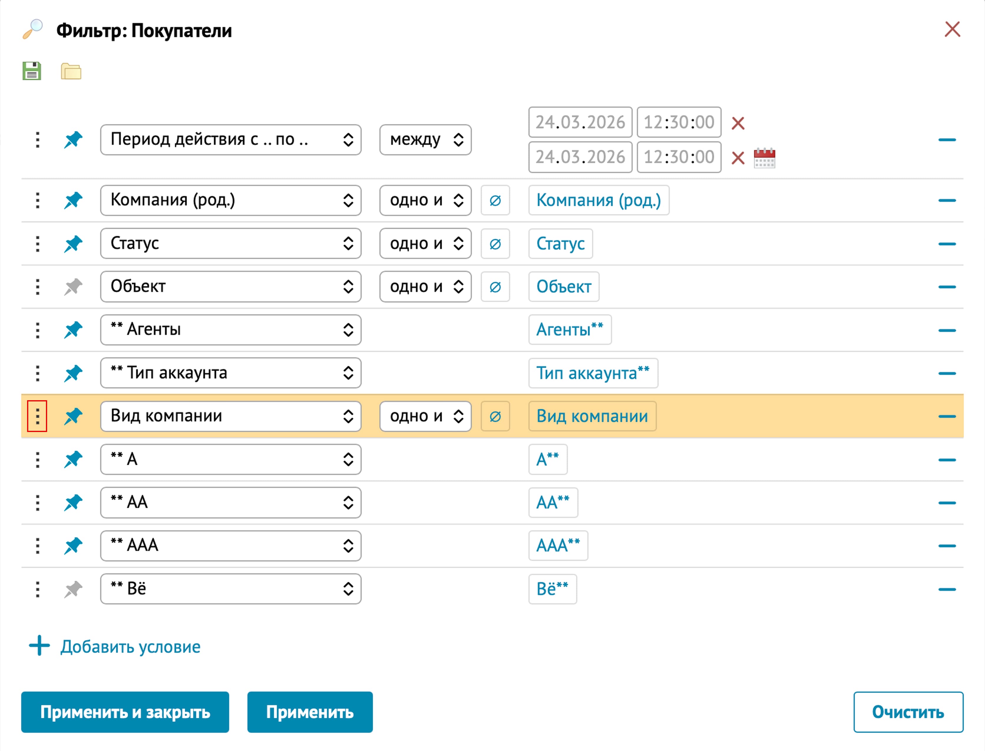Click the drag handle dots on the Вид компании row
This screenshot has height=751, width=985.
38,416
